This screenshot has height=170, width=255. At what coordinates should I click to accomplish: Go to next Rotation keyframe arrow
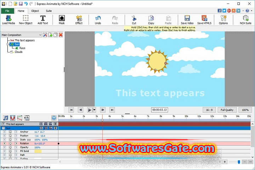(16, 143)
